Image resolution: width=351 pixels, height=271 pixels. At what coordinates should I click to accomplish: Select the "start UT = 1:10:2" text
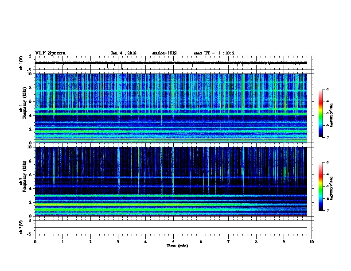tap(214, 53)
